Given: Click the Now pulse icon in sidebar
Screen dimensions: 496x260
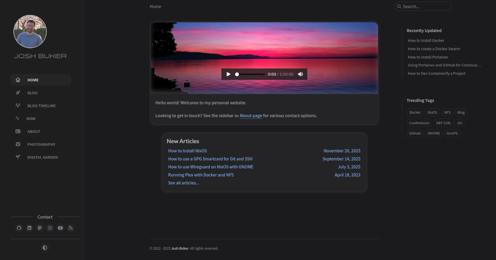Looking at the screenshot, I should click(17, 118).
